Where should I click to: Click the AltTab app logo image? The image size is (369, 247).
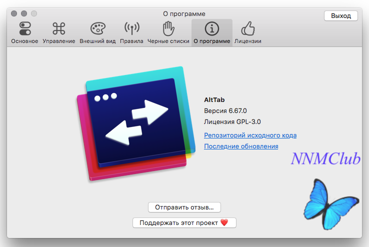(x=136, y=123)
